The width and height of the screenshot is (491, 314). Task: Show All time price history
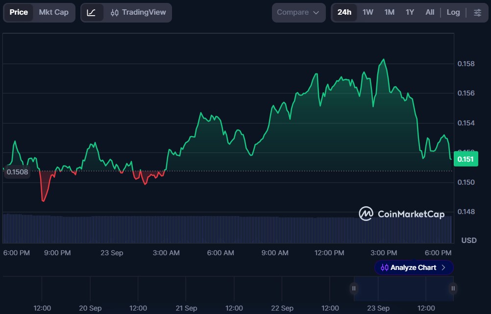(x=430, y=13)
